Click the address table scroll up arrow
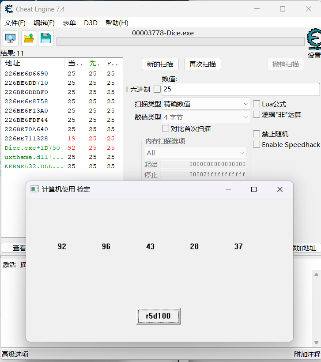Screen dimensions: 321x362 click(x=317, y=274)
